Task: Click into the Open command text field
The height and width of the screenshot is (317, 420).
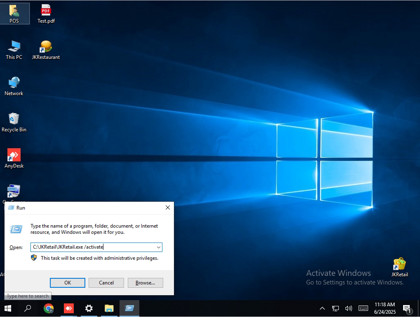Action: pyautogui.click(x=93, y=247)
